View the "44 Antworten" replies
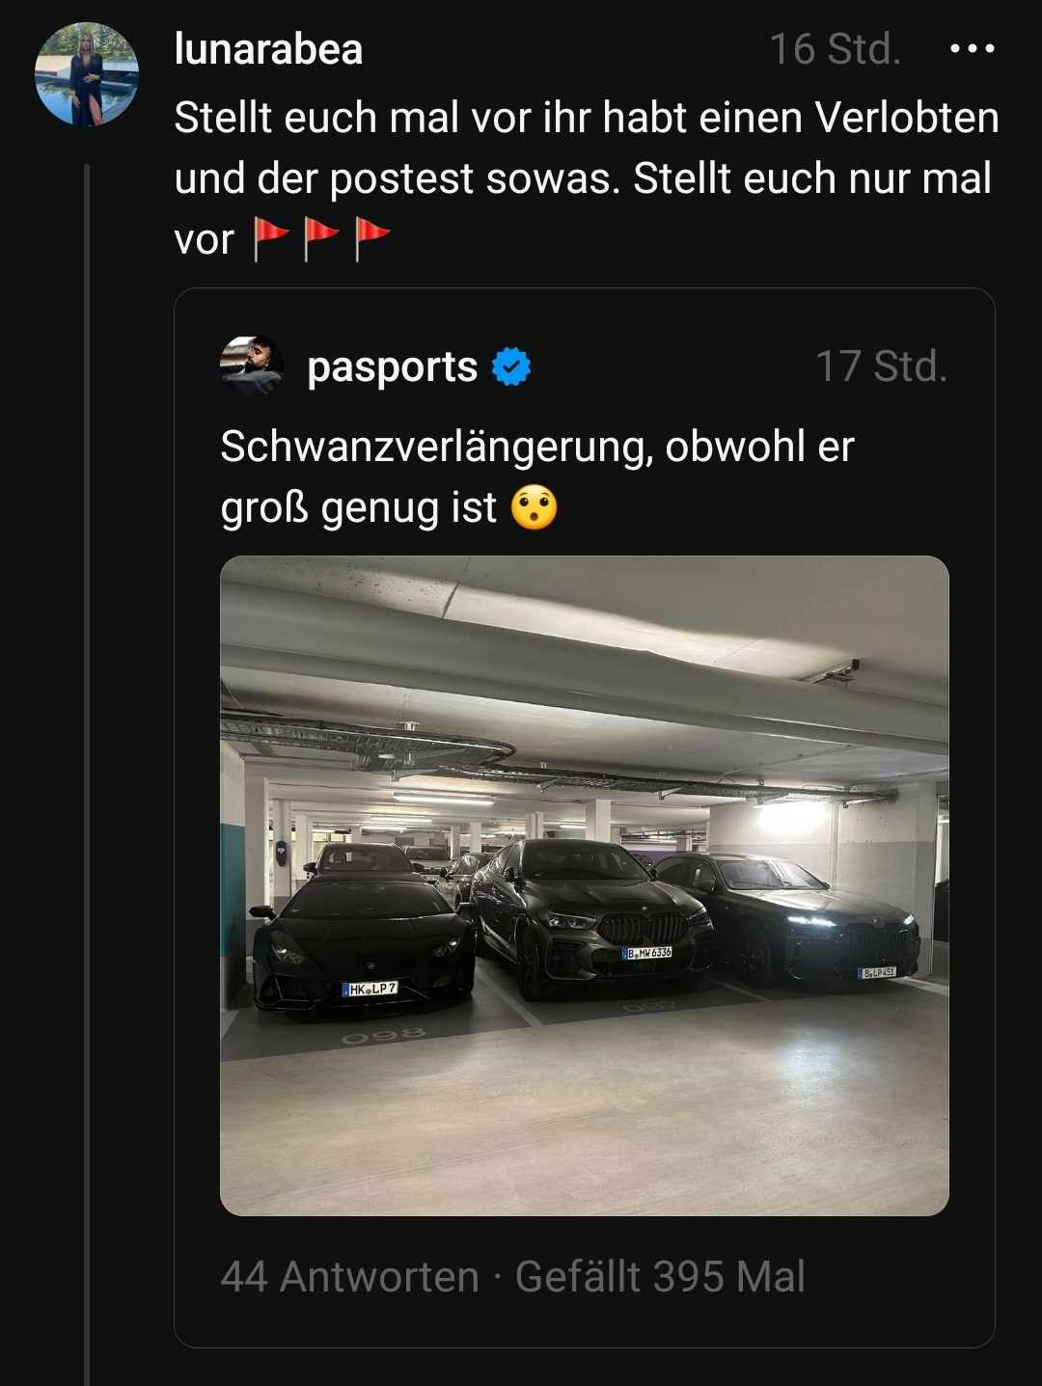The width and height of the screenshot is (1042, 1386). point(349,1277)
